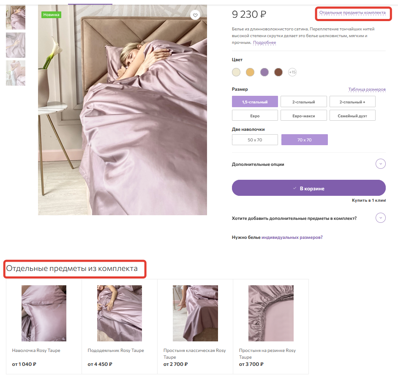Select the 2-спальный size option
This screenshot has width=398, height=376.
tap(303, 102)
